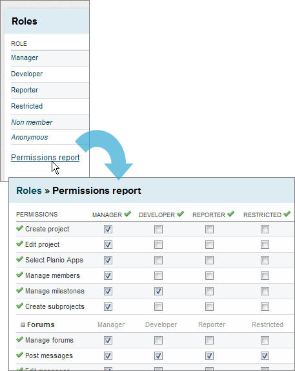295x371 pixels.
Task: Open the Permissions report link
Action: click(x=45, y=158)
